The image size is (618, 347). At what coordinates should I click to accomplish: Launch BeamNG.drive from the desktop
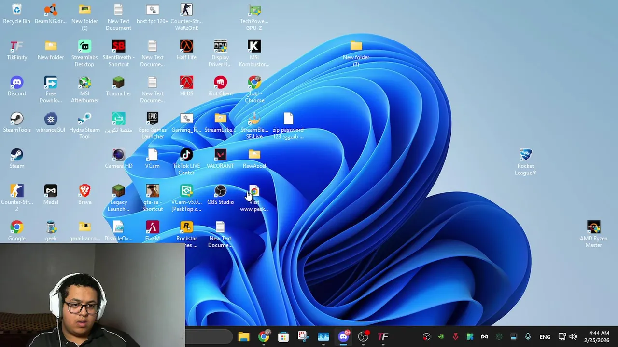[51, 14]
